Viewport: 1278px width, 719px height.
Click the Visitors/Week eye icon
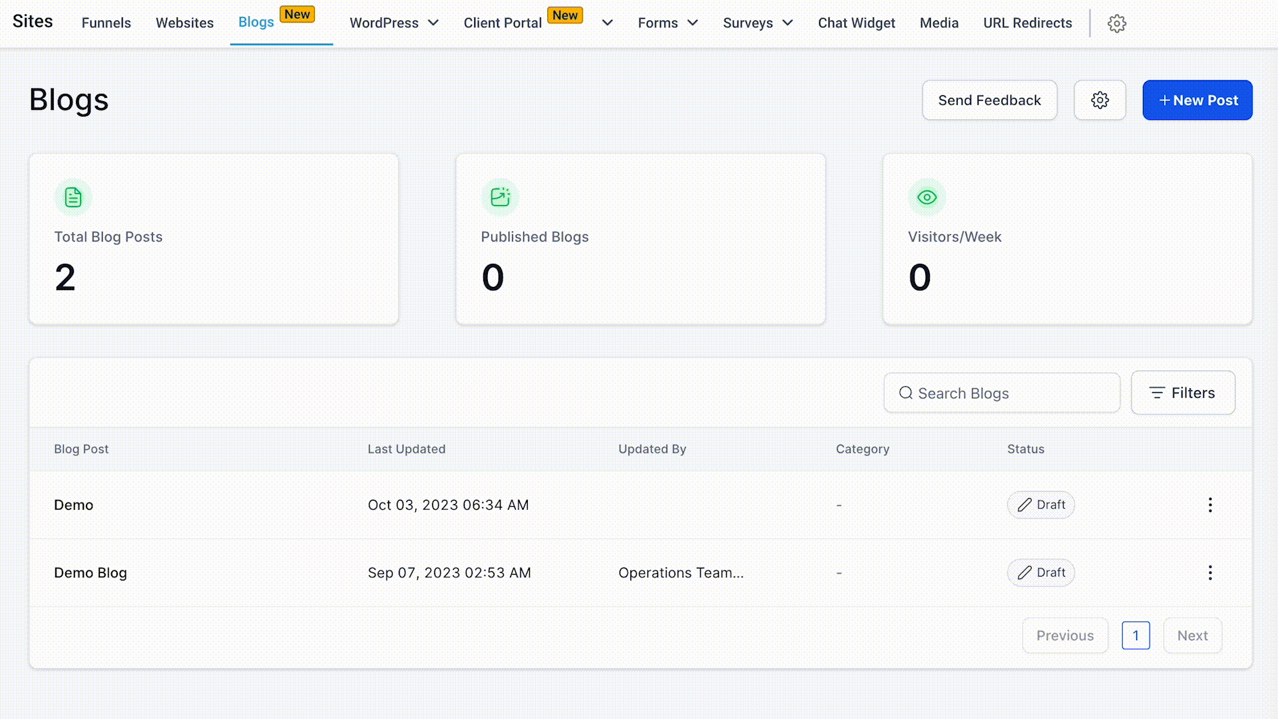coord(927,197)
